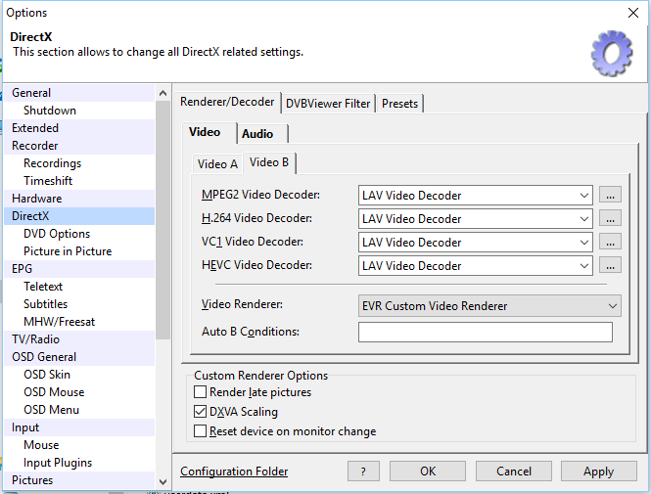Click the Apply button
Screen dimensions: 651x494
pos(598,472)
